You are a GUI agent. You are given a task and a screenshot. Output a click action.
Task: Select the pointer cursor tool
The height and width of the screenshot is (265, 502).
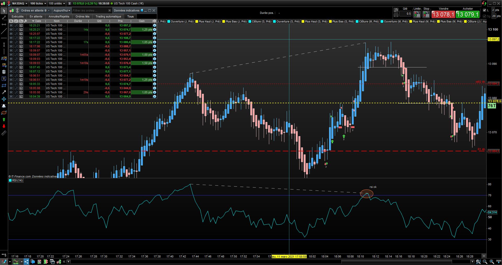pyautogui.click(x=4, y=11)
